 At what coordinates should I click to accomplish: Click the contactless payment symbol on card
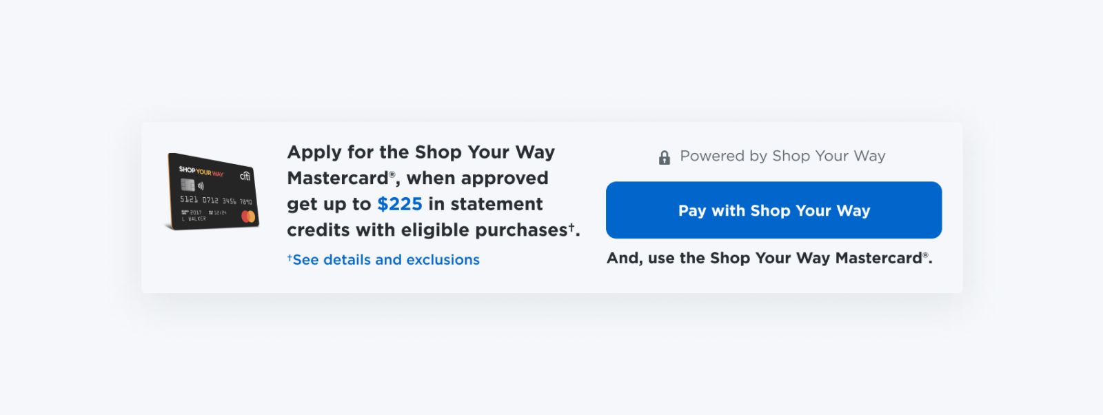click(x=201, y=186)
